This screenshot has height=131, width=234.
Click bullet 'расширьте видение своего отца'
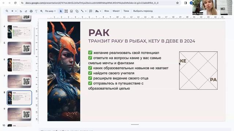121,78
